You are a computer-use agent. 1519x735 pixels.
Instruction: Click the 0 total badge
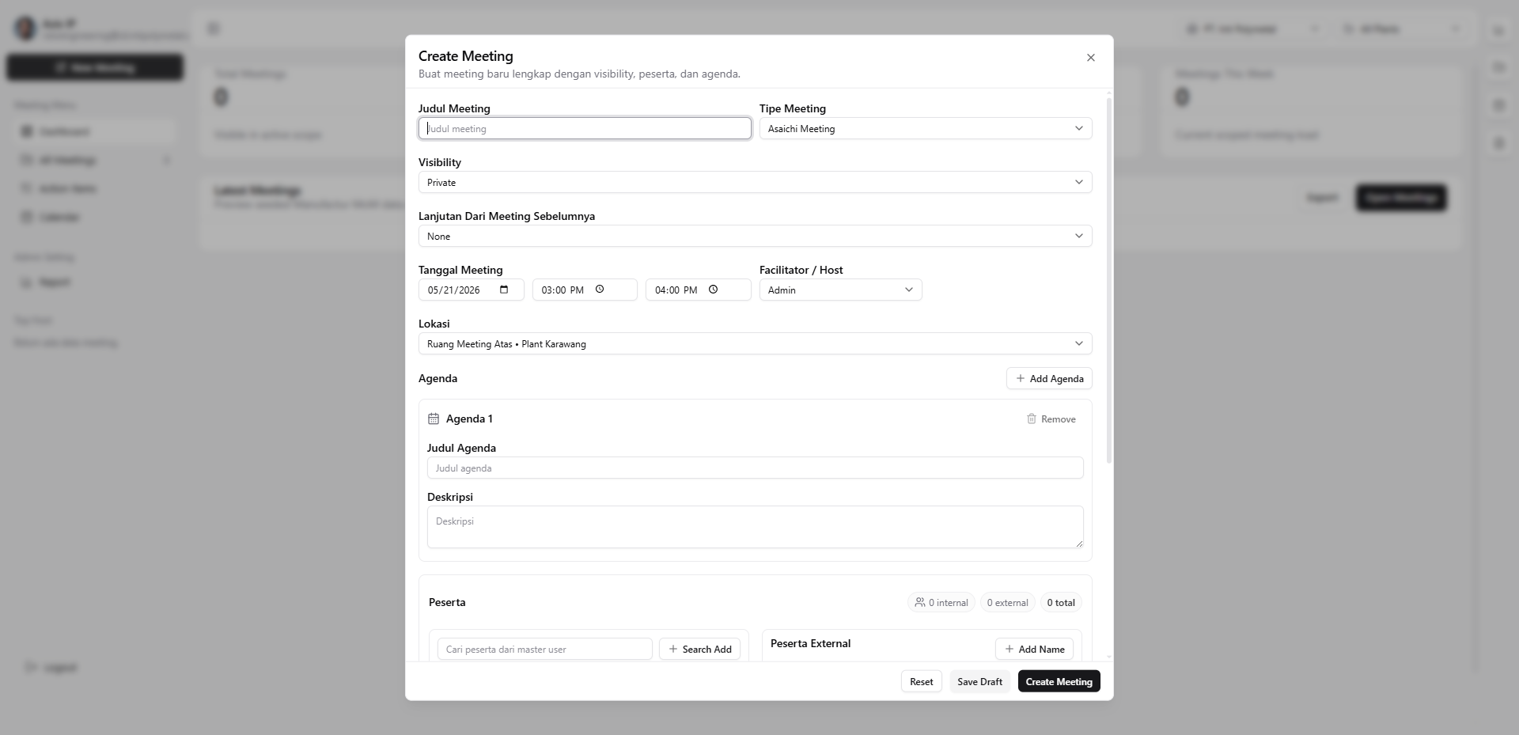coord(1061,602)
